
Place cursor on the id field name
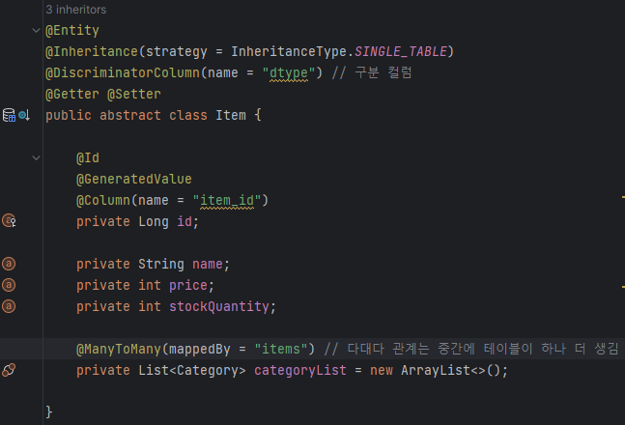click(x=185, y=221)
